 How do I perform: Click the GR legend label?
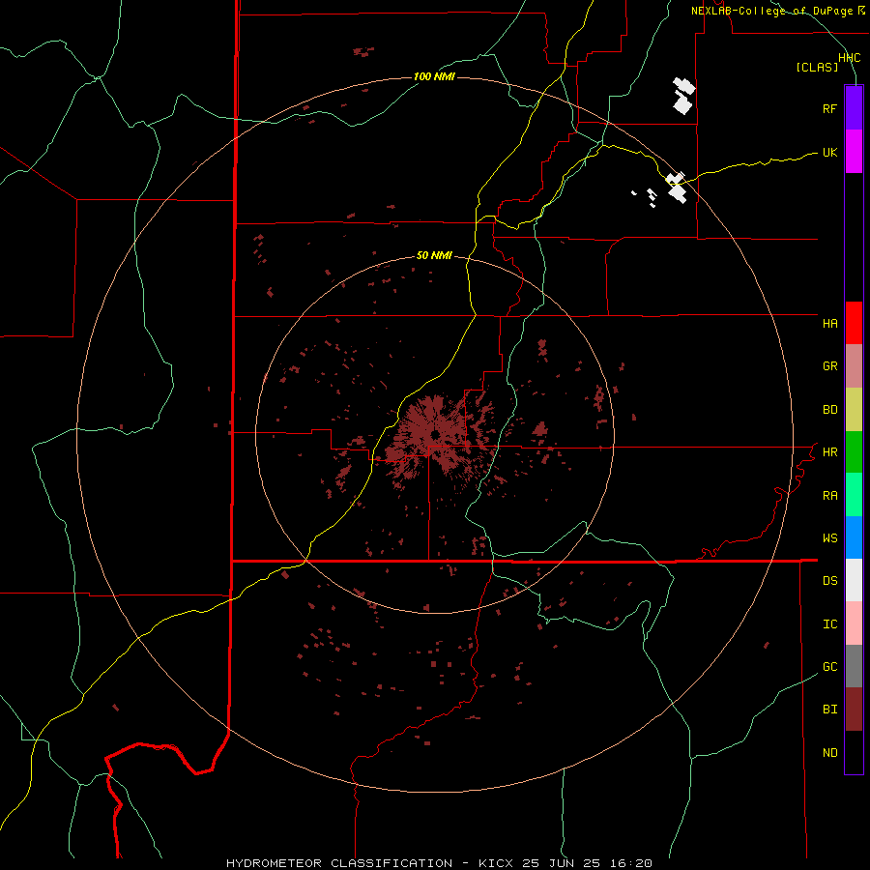pyautogui.click(x=829, y=366)
